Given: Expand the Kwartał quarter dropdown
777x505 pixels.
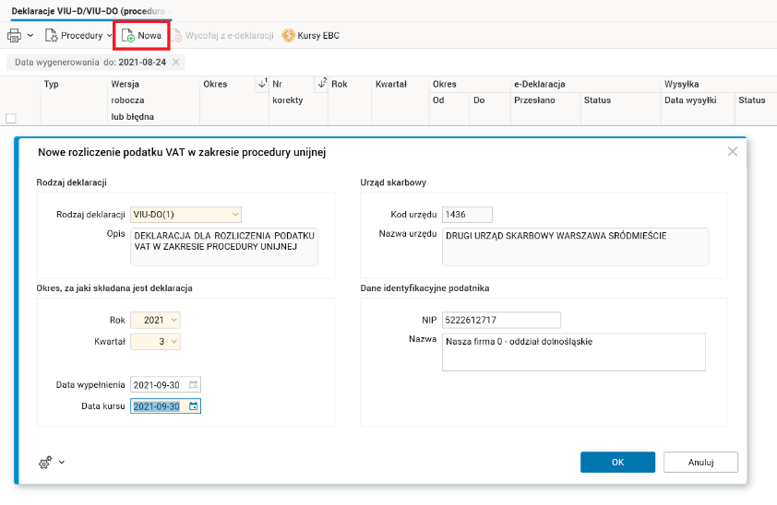Looking at the screenshot, I should (173, 342).
